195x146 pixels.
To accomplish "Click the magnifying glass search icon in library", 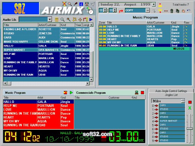I will pos(63,19).
